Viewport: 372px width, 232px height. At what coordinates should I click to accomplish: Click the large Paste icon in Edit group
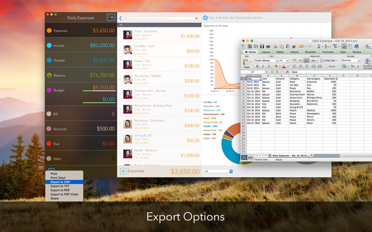coord(246,62)
